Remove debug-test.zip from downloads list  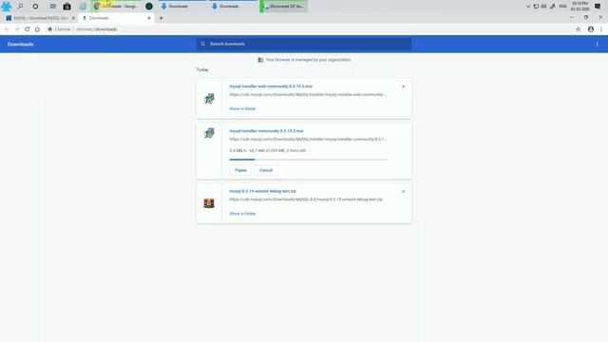[x=403, y=191]
